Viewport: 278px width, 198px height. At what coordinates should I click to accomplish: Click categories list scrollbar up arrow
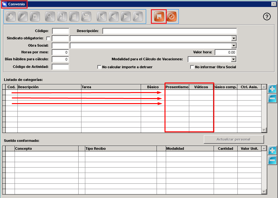[264, 87]
